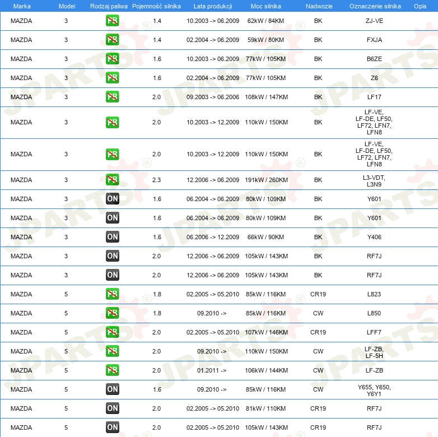Click production years 09.2003 -> 06.2006
This screenshot has height=437, width=438.
tap(213, 97)
